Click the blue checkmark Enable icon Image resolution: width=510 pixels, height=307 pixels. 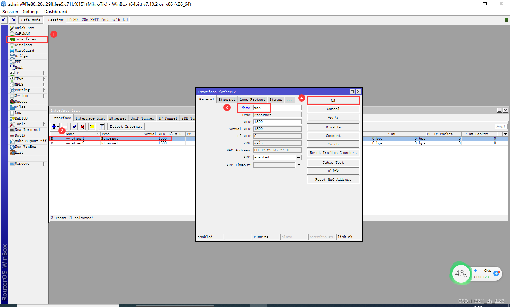(74, 127)
